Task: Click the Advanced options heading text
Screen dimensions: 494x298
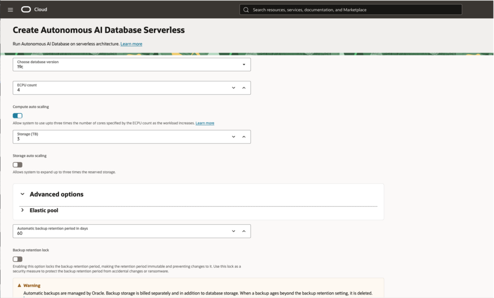Action: 56,194
